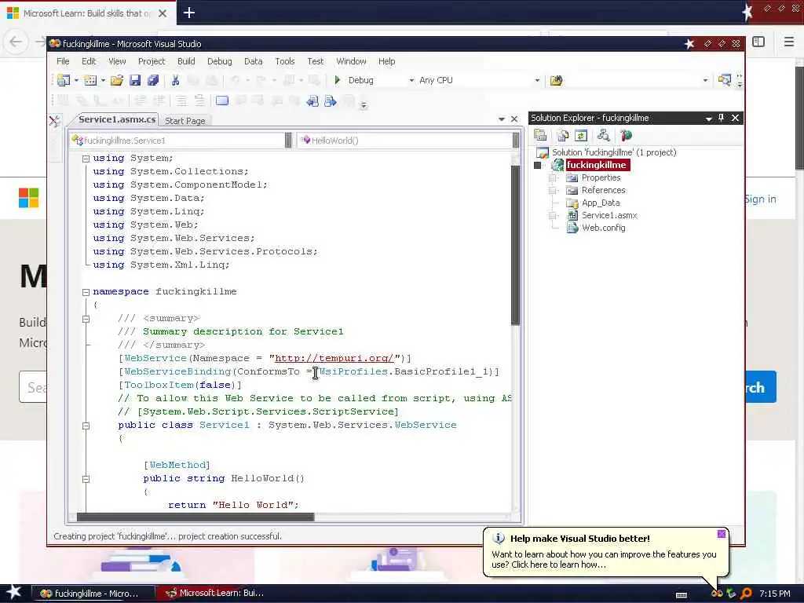Image resolution: width=804 pixels, height=603 pixels.
Task: Toggle the browser sidebar panel icon
Action: point(758,42)
